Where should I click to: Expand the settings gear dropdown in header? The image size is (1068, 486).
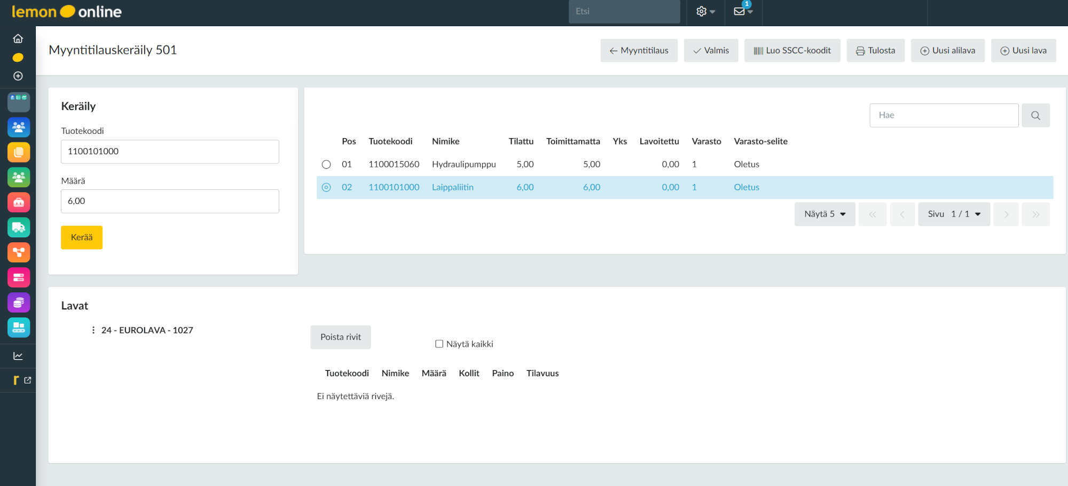(705, 12)
